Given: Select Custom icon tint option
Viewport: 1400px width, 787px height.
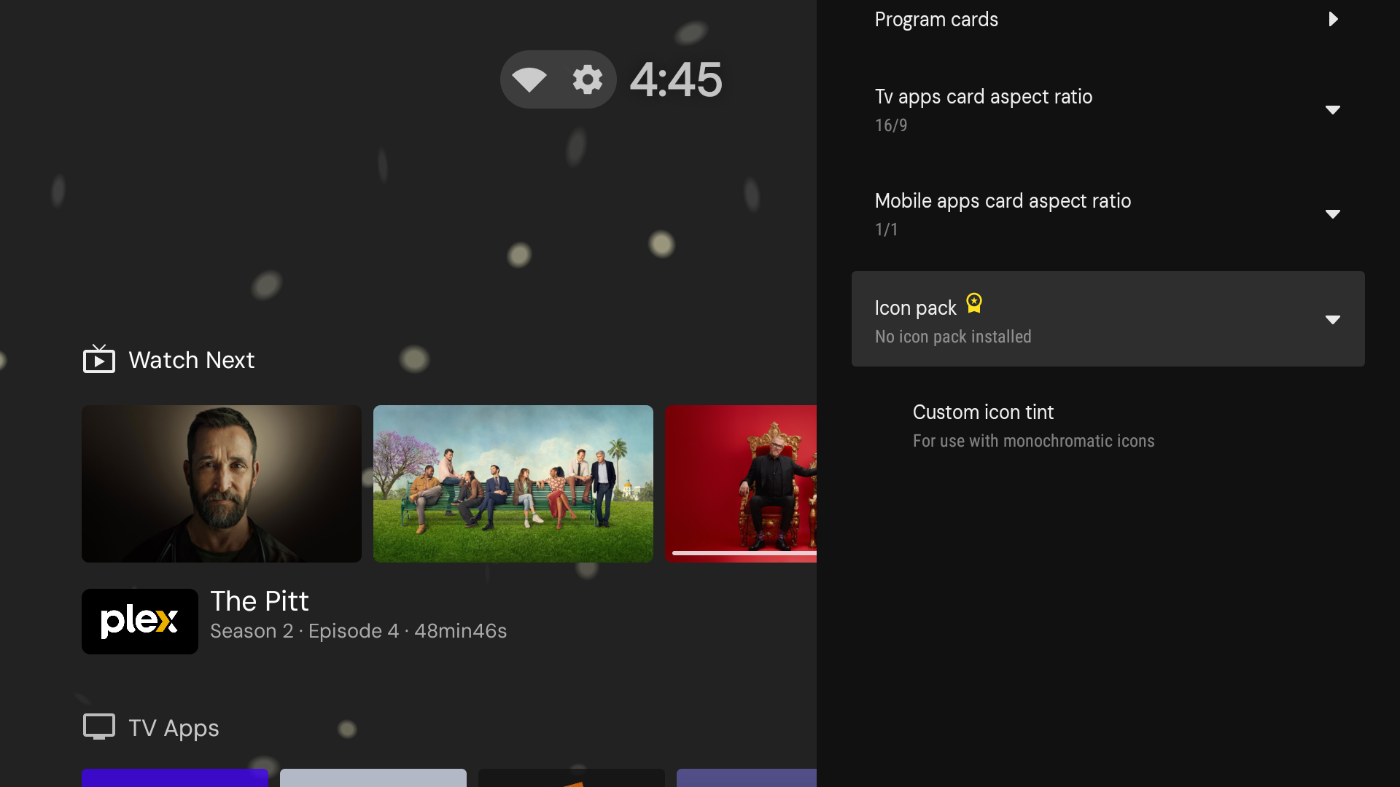Looking at the screenshot, I should 1108,426.
